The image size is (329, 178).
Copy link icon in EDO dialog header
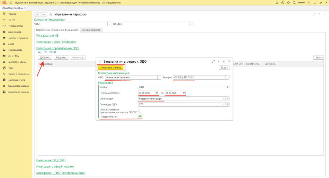point(213,61)
